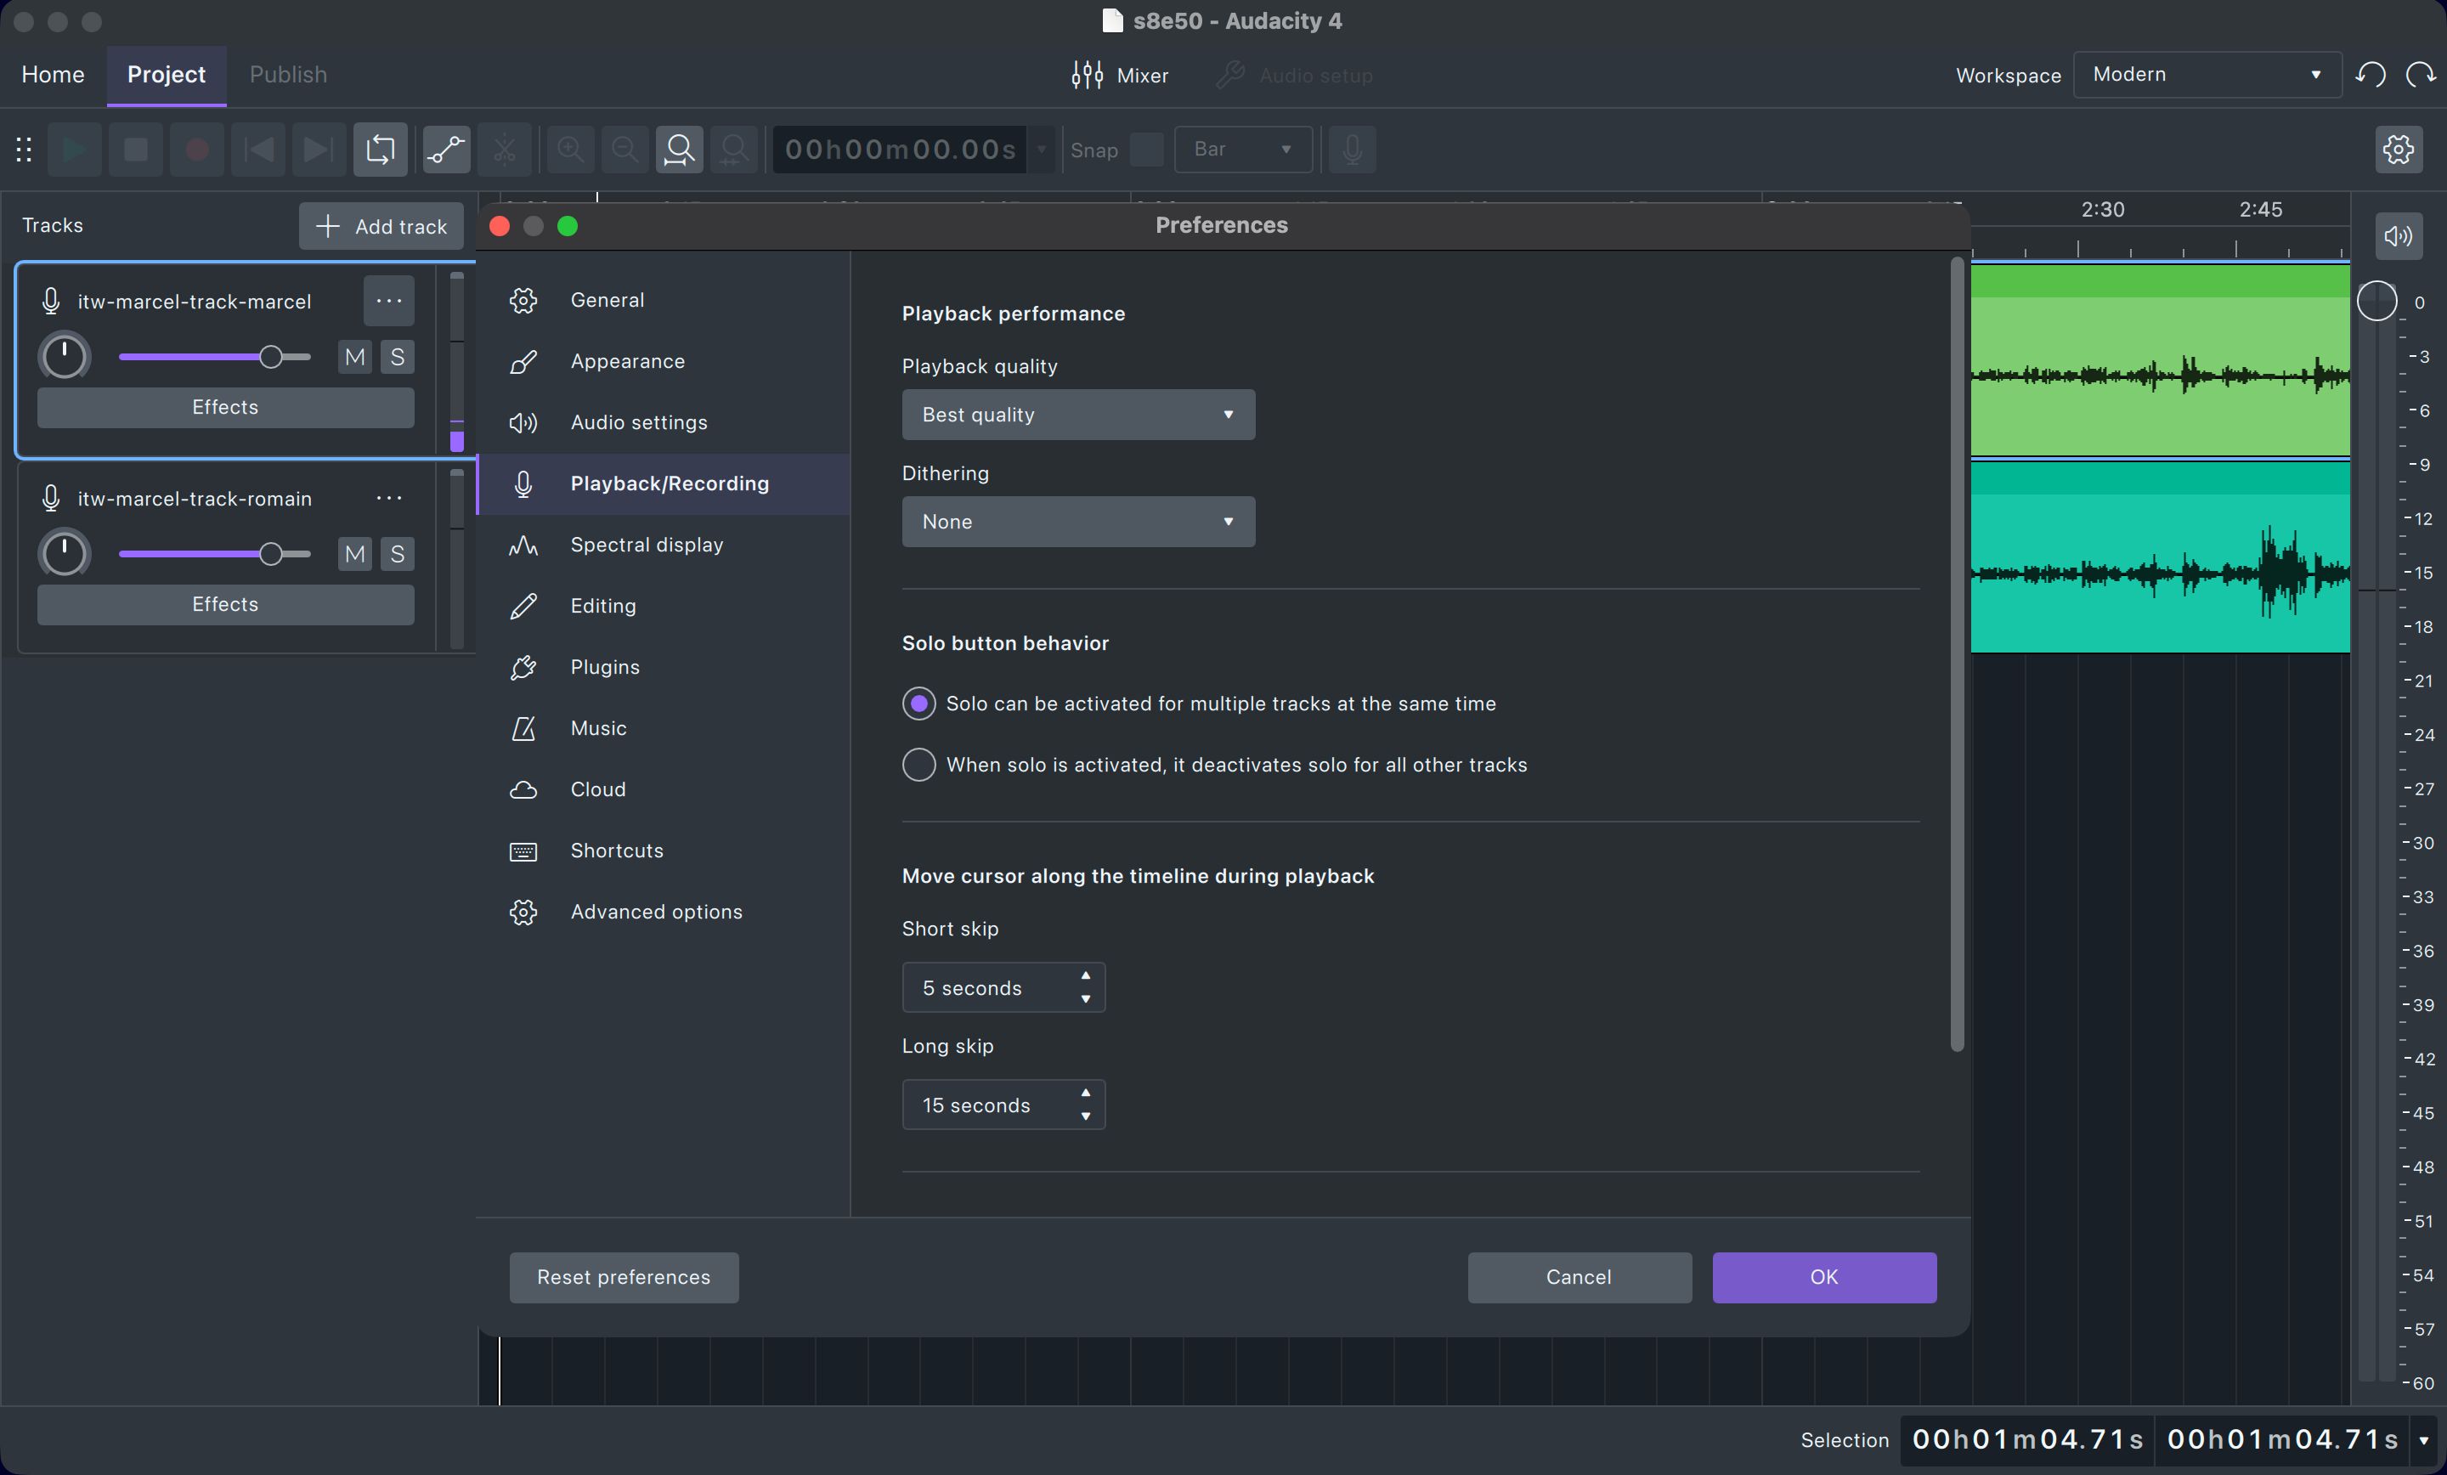Switch to the Publish tab
The image size is (2447, 1475).
287,74
